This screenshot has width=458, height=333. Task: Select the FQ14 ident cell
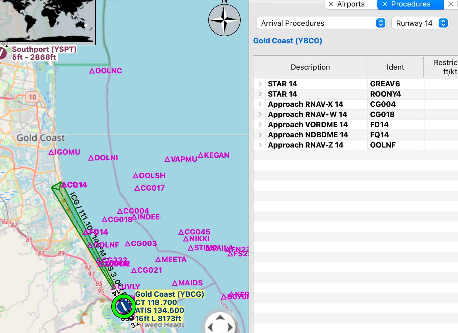tap(395, 135)
